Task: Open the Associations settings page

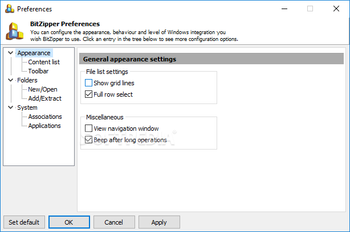Action: point(45,117)
